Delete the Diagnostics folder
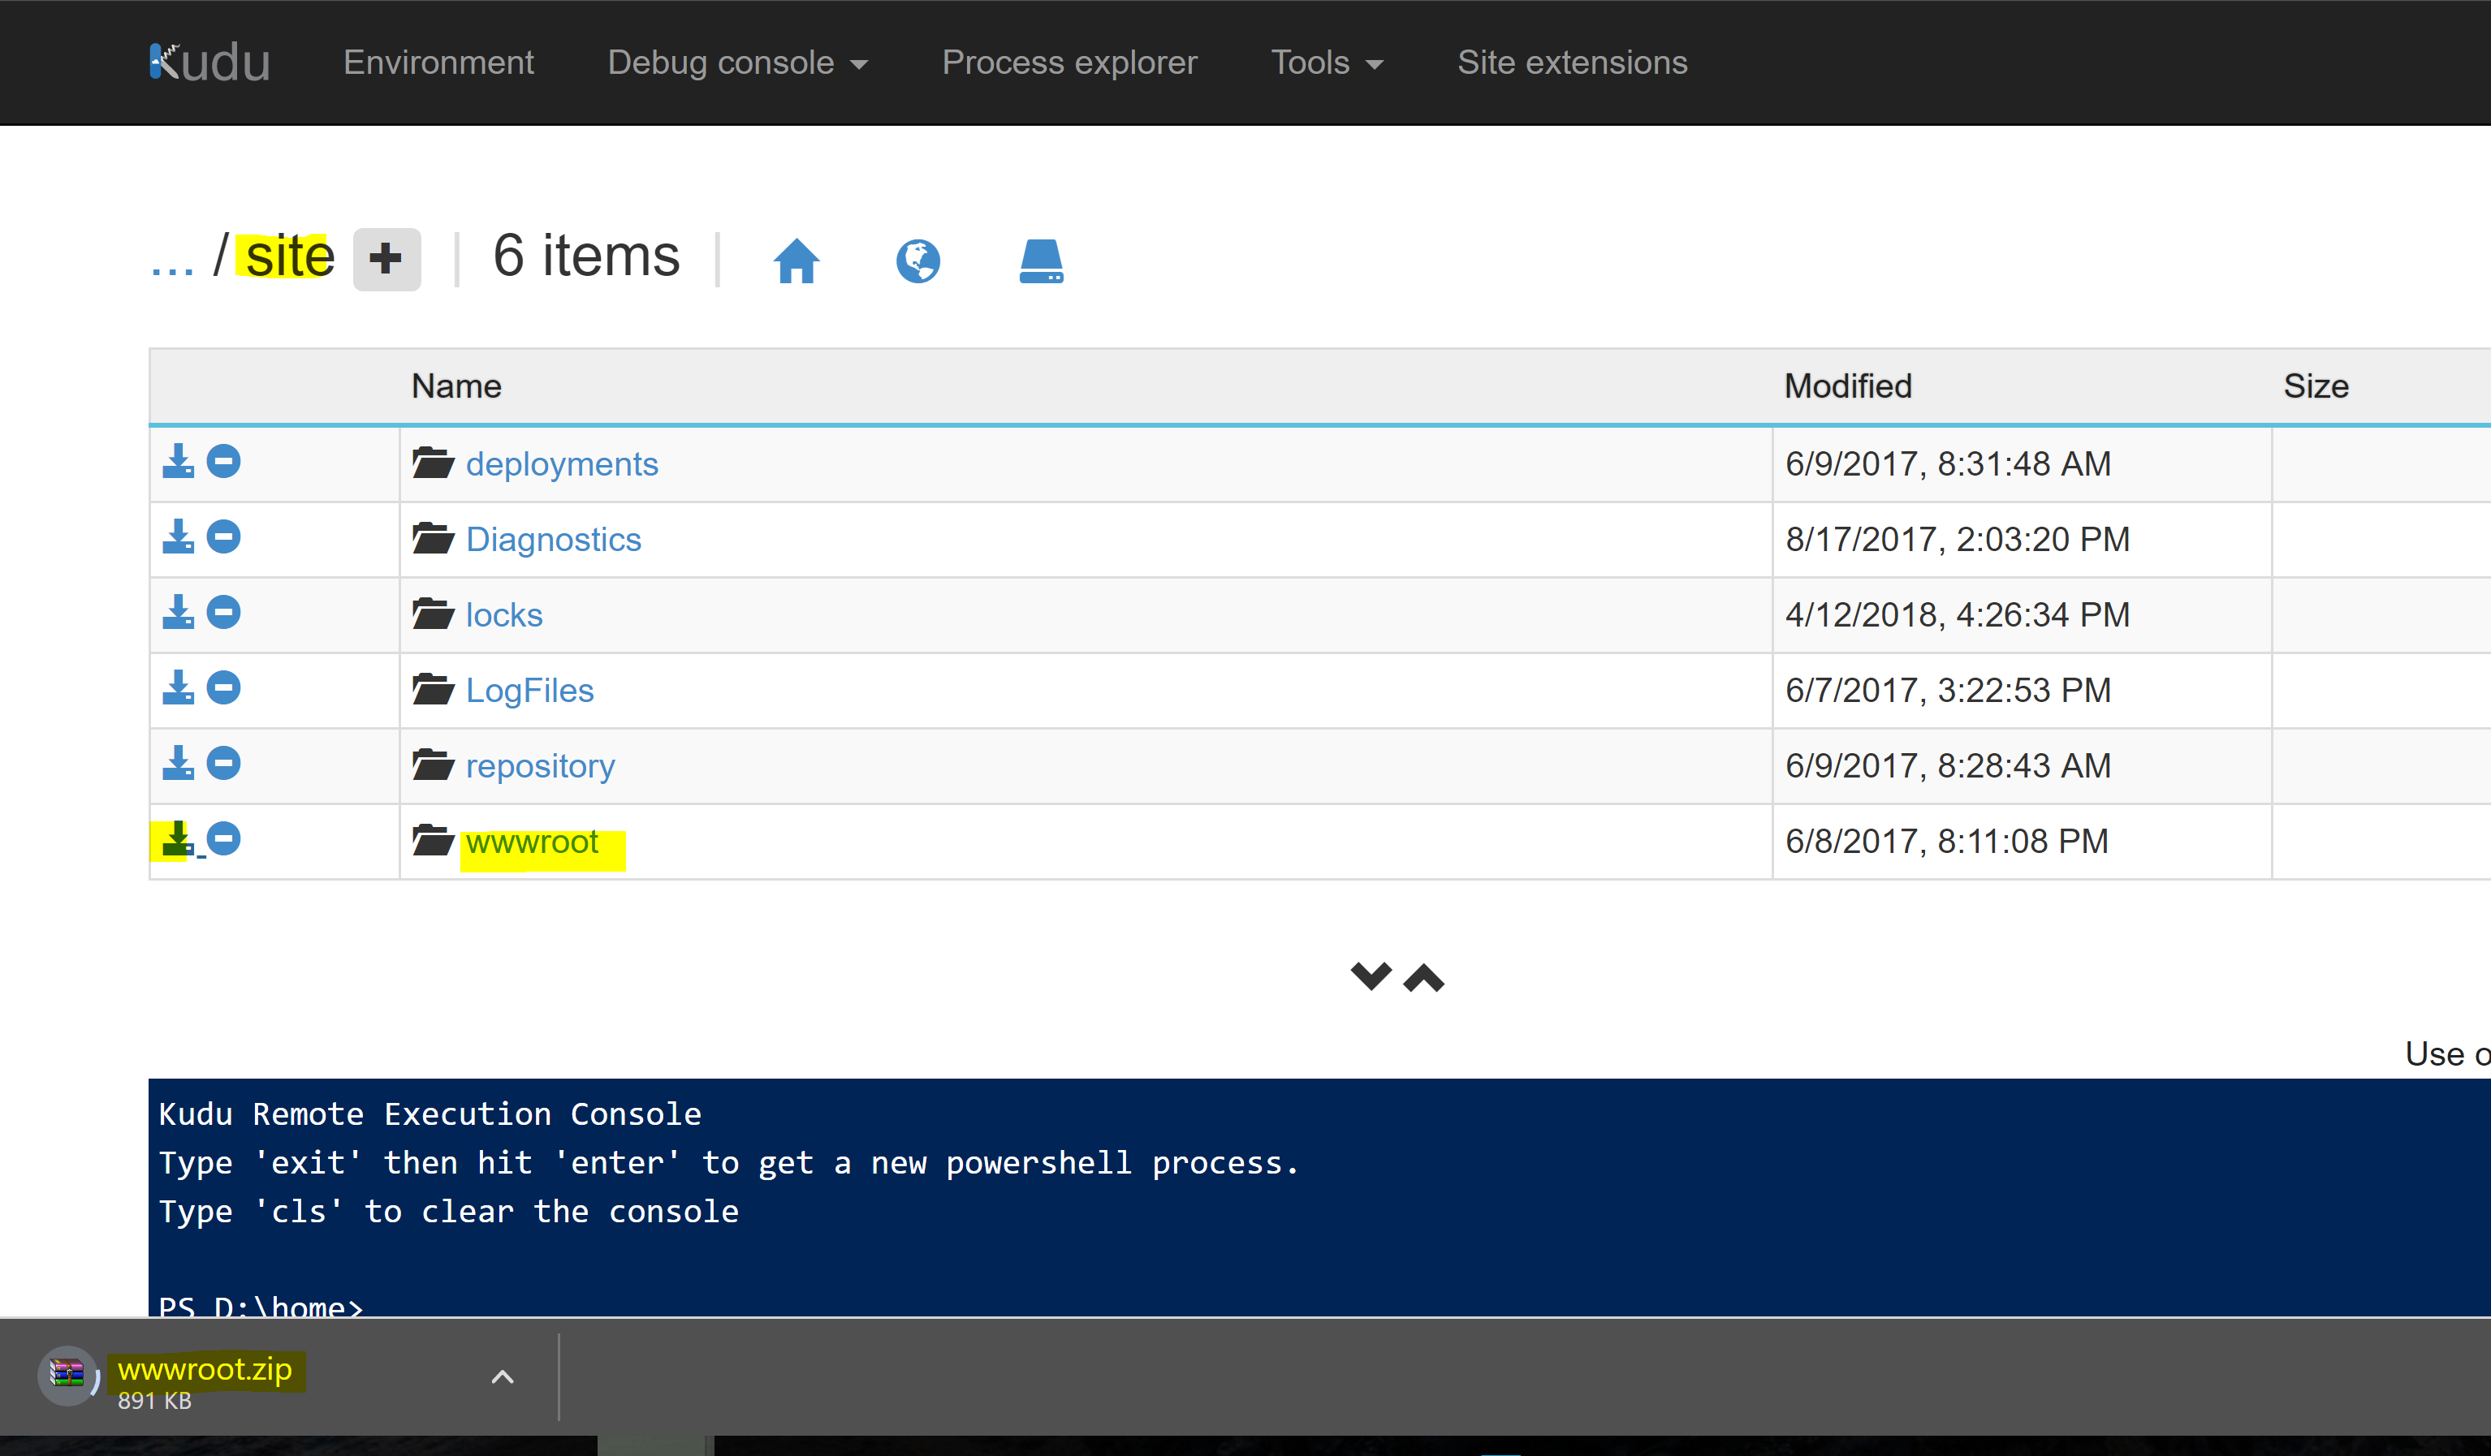This screenshot has height=1456, width=2491. click(223, 537)
